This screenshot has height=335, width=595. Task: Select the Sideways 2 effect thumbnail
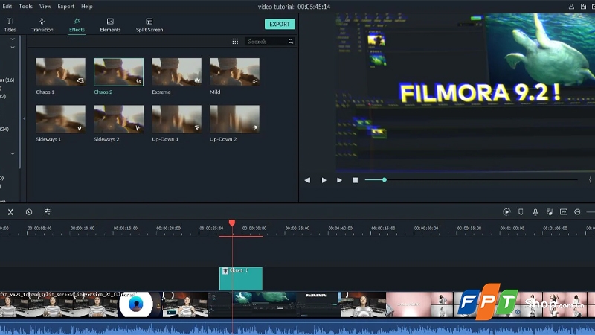coord(119,119)
